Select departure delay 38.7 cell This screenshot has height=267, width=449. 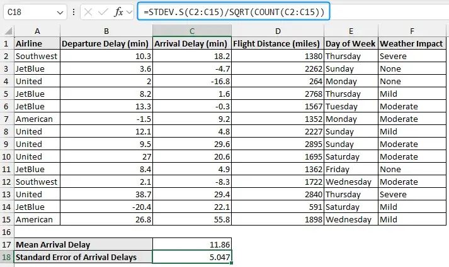pyautogui.click(x=106, y=194)
